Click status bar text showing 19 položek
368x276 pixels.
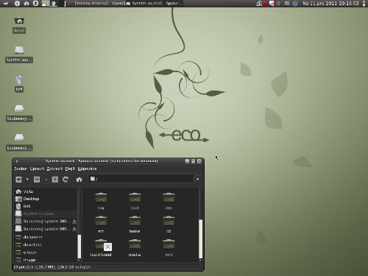click(x=52, y=267)
